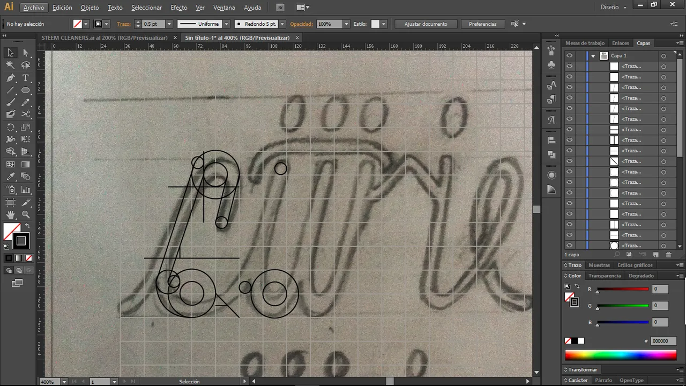686x386 pixels.
Task: Enable Draw Behind mode
Action: (x=19, y=270)
